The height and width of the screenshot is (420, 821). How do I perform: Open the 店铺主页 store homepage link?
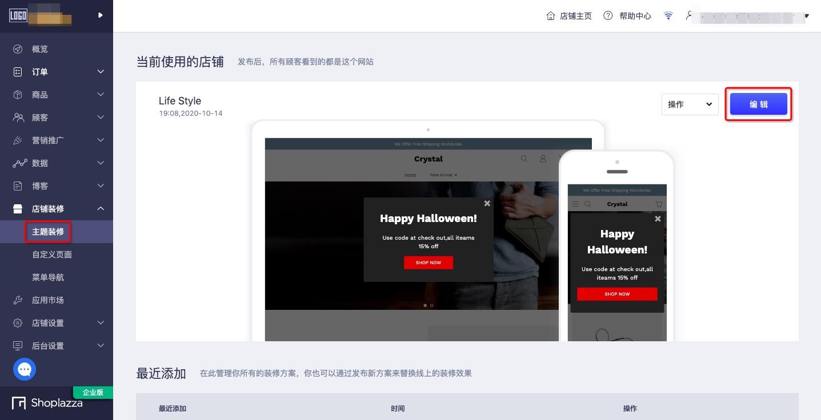tap(575, 16)
